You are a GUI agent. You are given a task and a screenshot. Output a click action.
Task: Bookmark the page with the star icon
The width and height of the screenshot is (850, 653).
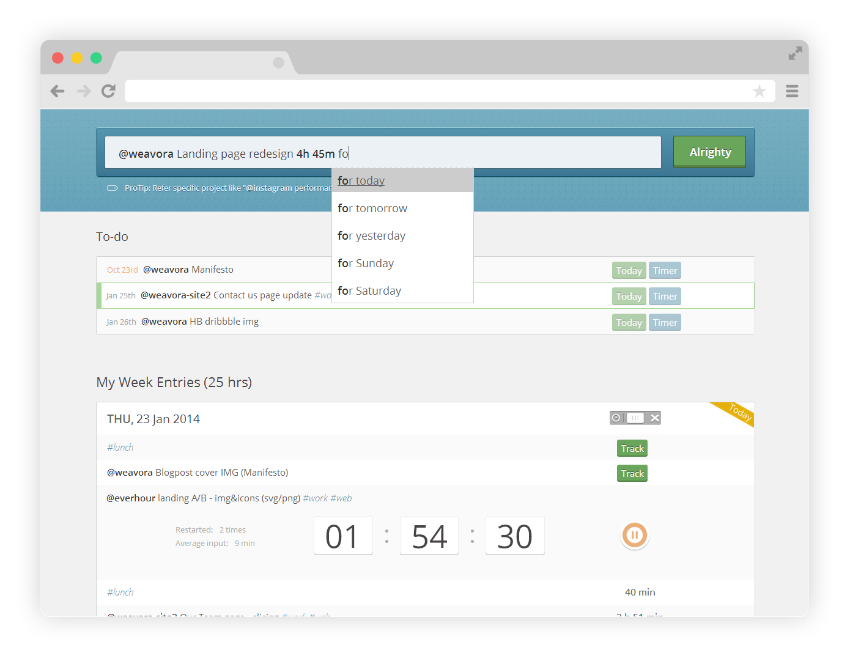point(759,91)
